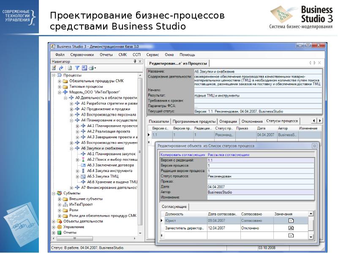This screenshot has width=338, height=253.
Task: Select the Процессы root node icon
Action: click(x=60, y=75)
